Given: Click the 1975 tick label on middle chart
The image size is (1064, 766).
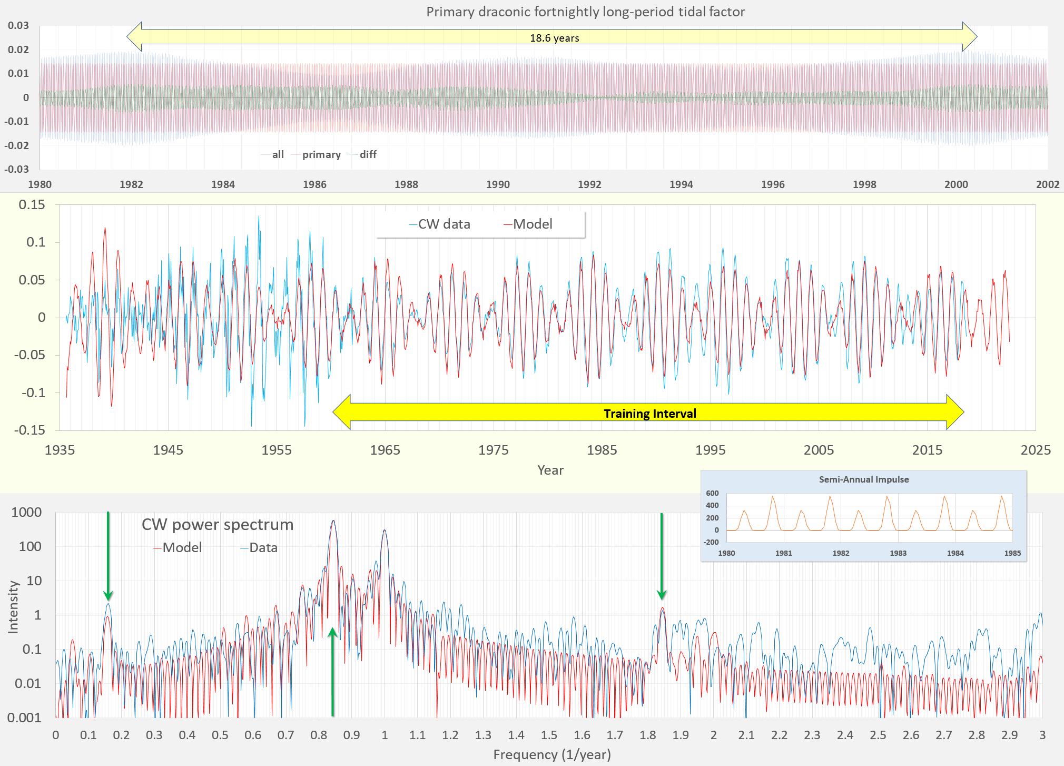Looking at the screenshot, I should 493,450.
